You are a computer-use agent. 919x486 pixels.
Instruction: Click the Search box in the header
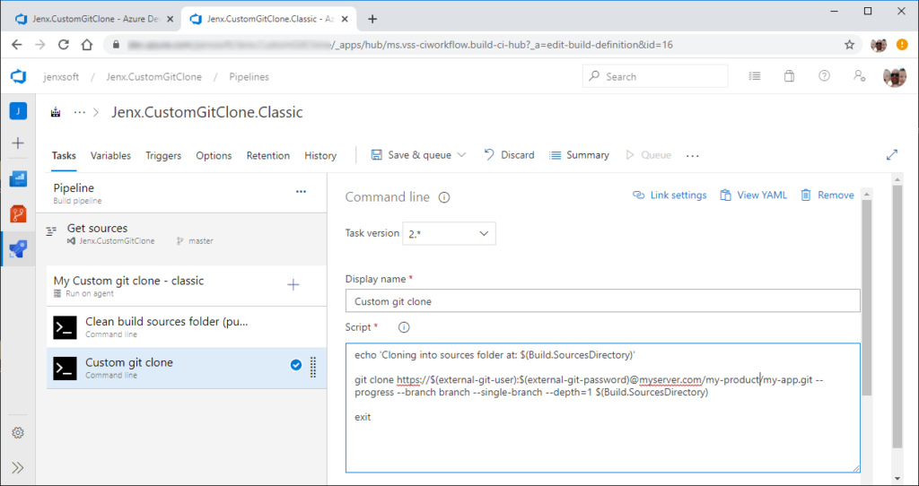(655, 76)
